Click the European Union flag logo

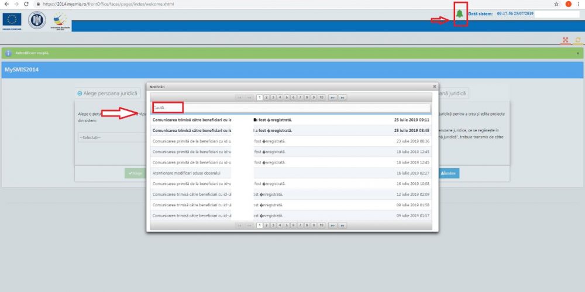[x=12, y=19]
